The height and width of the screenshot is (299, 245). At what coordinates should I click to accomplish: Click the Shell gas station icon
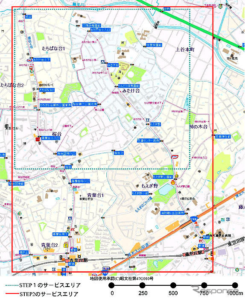pyautogui.click(x=172, y=182)
